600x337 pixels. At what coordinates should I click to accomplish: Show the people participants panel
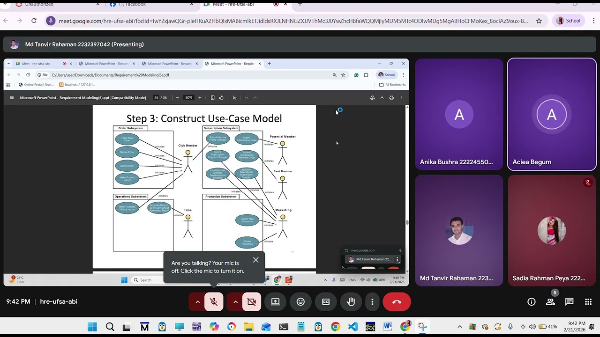(550, 302)
